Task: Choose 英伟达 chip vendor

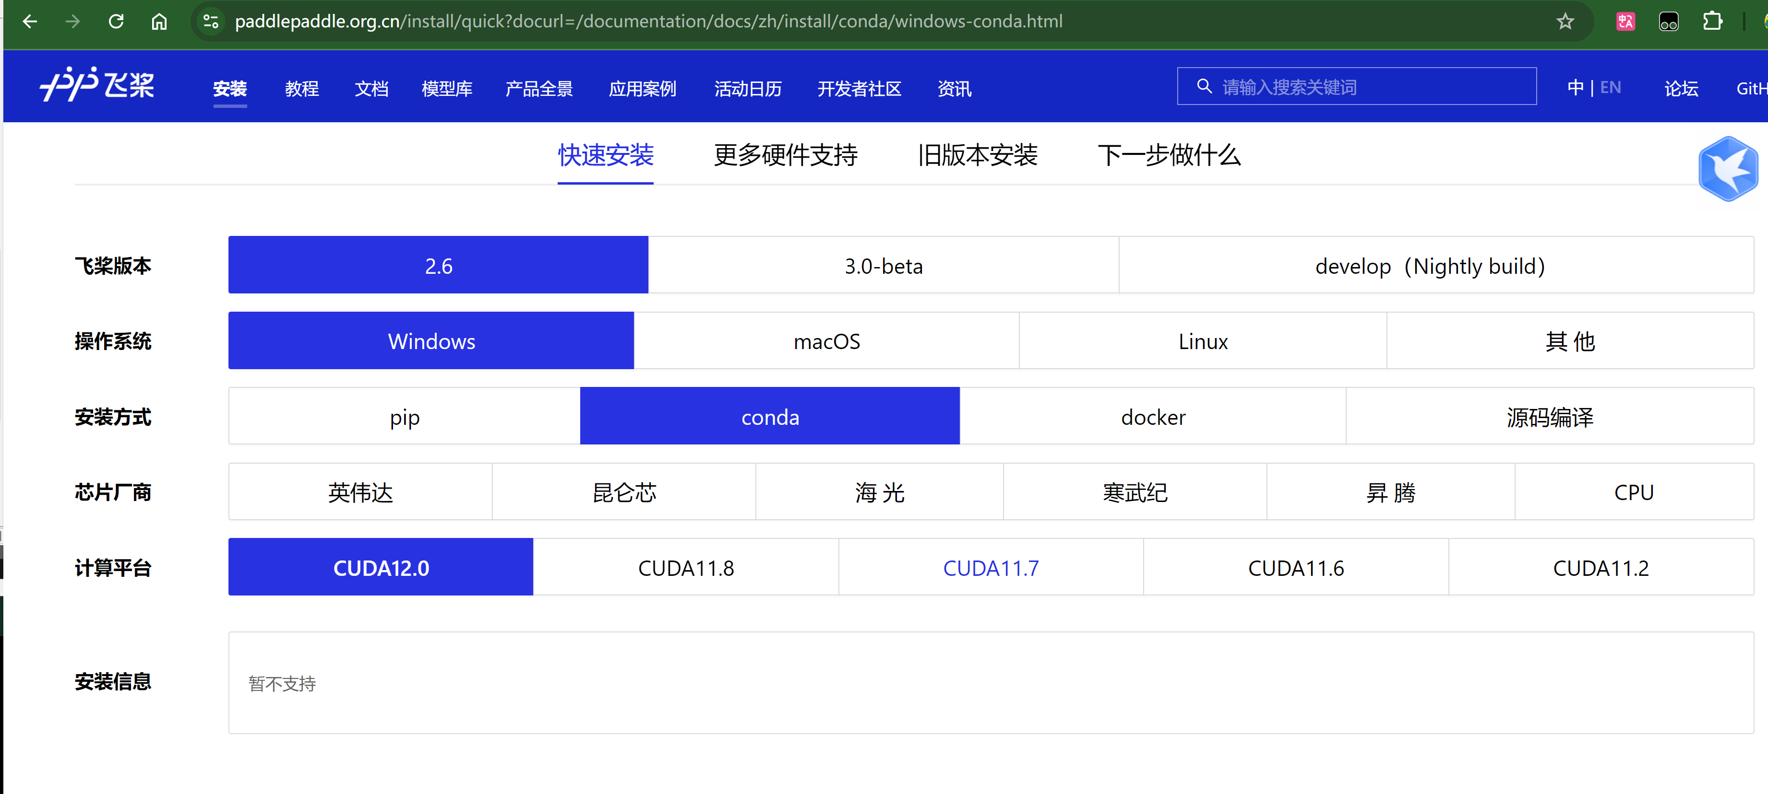Action: pyautogui.click(x=360, y=491)
